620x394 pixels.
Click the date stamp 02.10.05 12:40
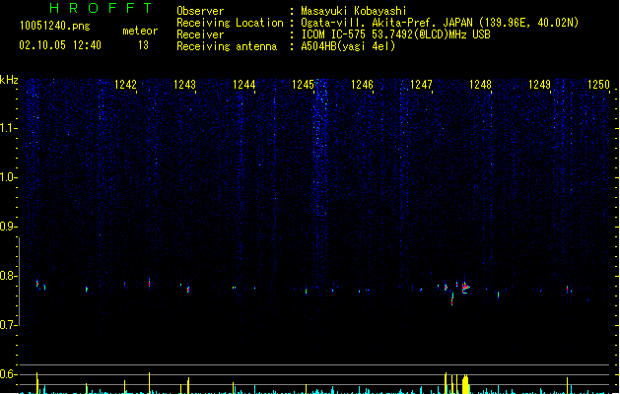(x=60, y=45)
